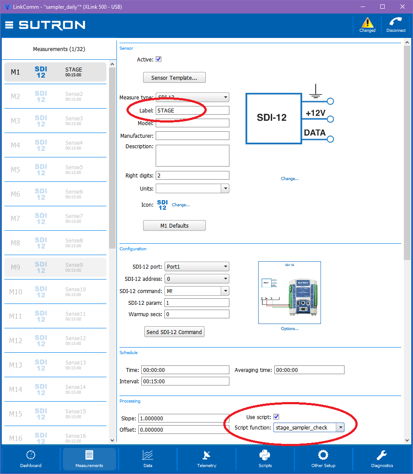
Task: Select the M1 STAGE measurement
Action: point(55,72)
